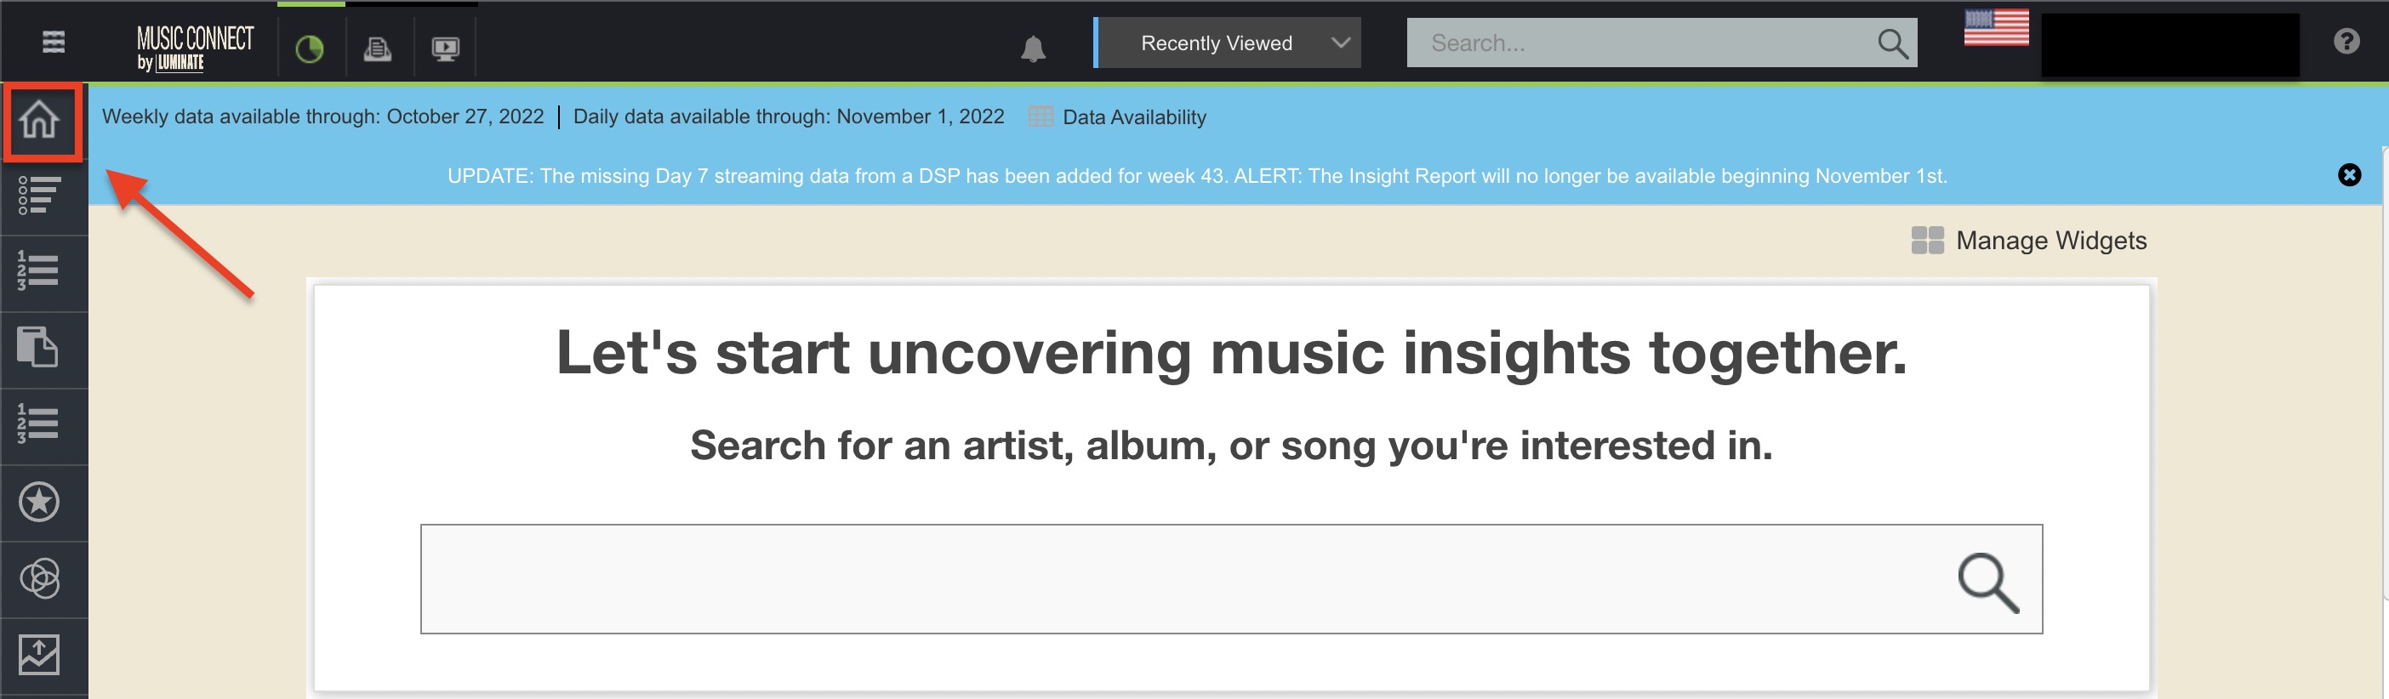Change country via US flag icon
The height and width of the screenshot is (699, 2389).
(x=1996, y=27)
